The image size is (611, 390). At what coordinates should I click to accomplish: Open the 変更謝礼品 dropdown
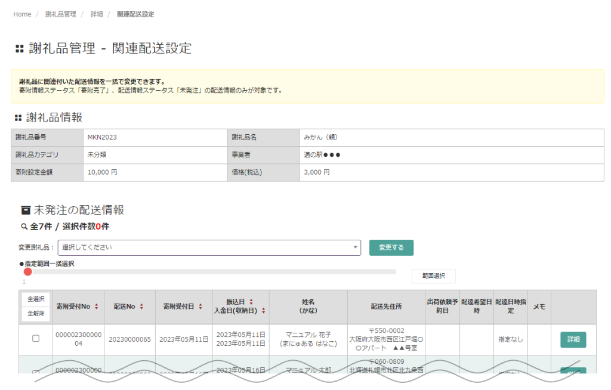(x=209, y=247)
